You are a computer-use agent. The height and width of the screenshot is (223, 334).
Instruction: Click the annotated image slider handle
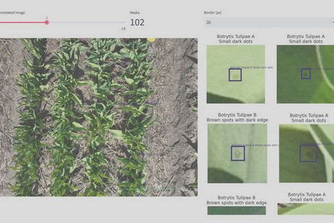tap(47, 22)
